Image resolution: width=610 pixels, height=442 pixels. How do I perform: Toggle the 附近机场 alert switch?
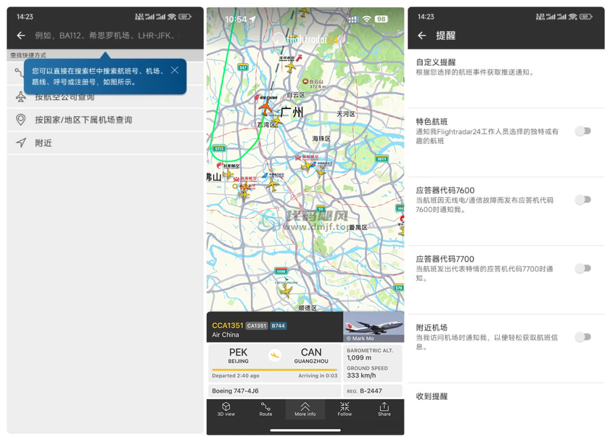click(x=583, y=337)
